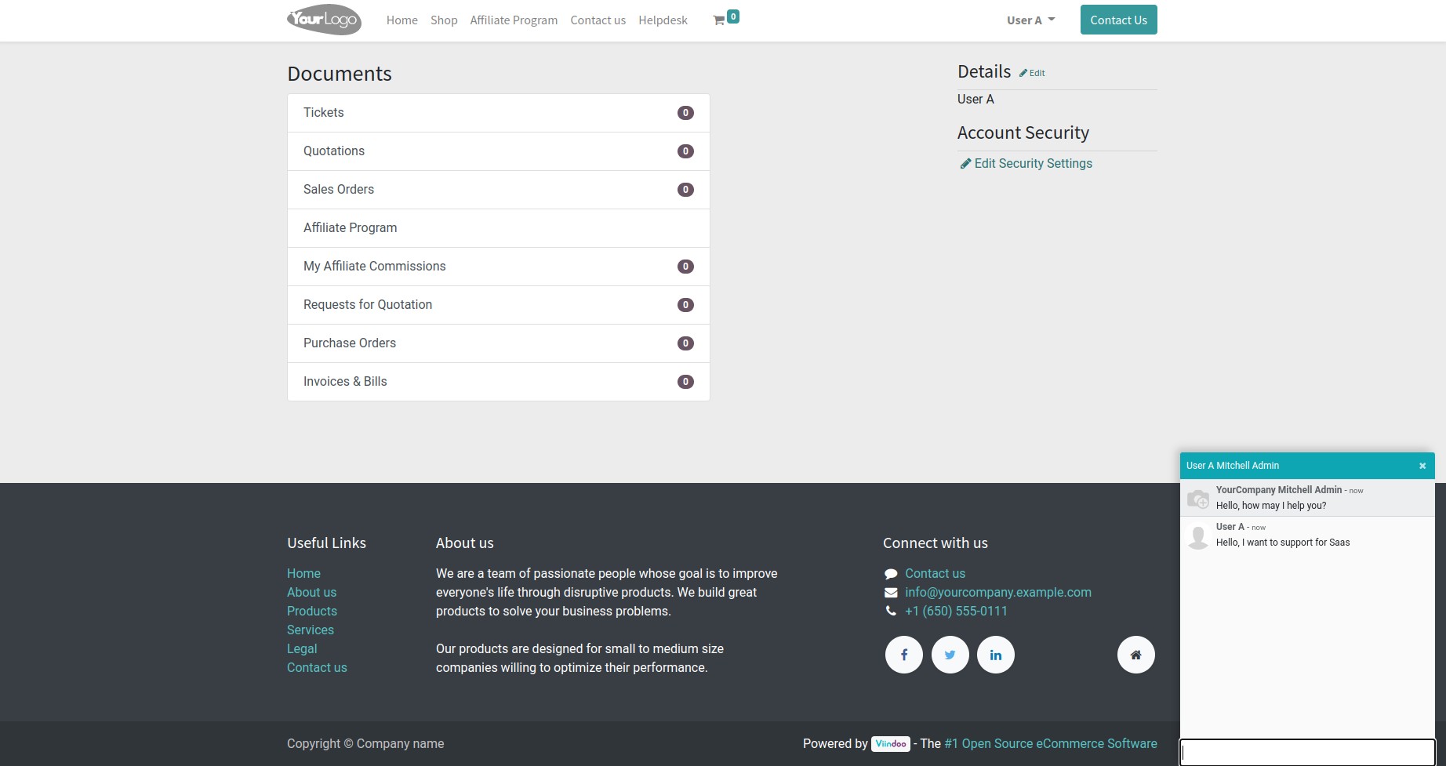Open the Invoices & Bills row
Screen dimensions: 1446x766
pyautogui.click(x=498, y=382)
